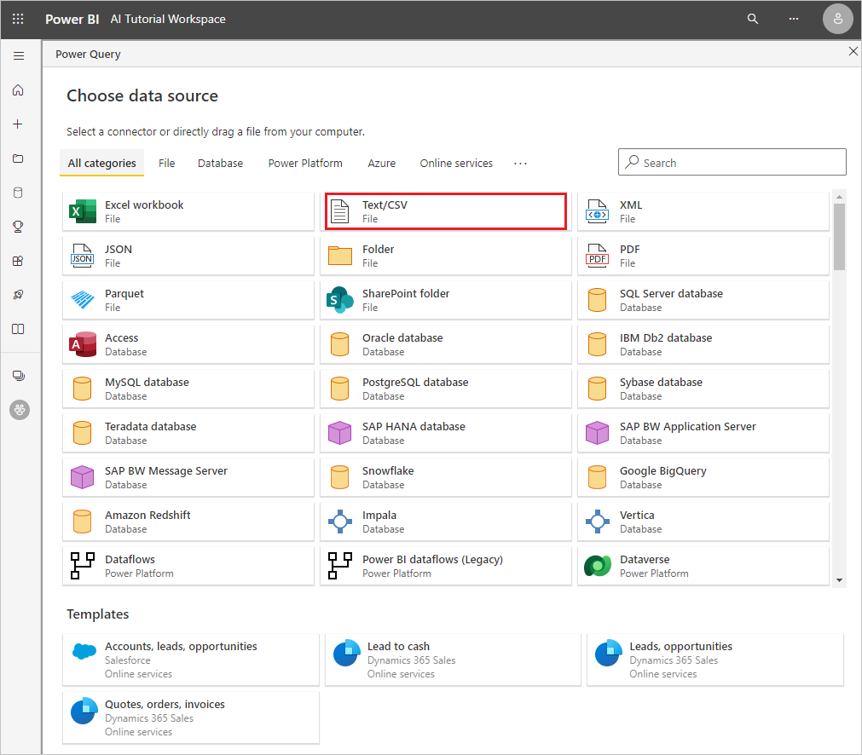
Task: Switch to the Power Platform tab
Action: pos(305,164)
